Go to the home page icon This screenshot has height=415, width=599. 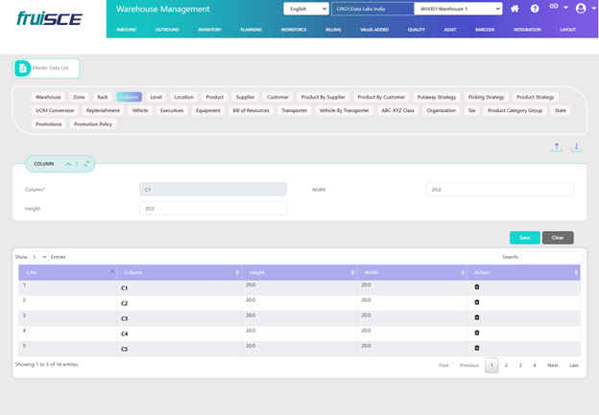point(515,9)
